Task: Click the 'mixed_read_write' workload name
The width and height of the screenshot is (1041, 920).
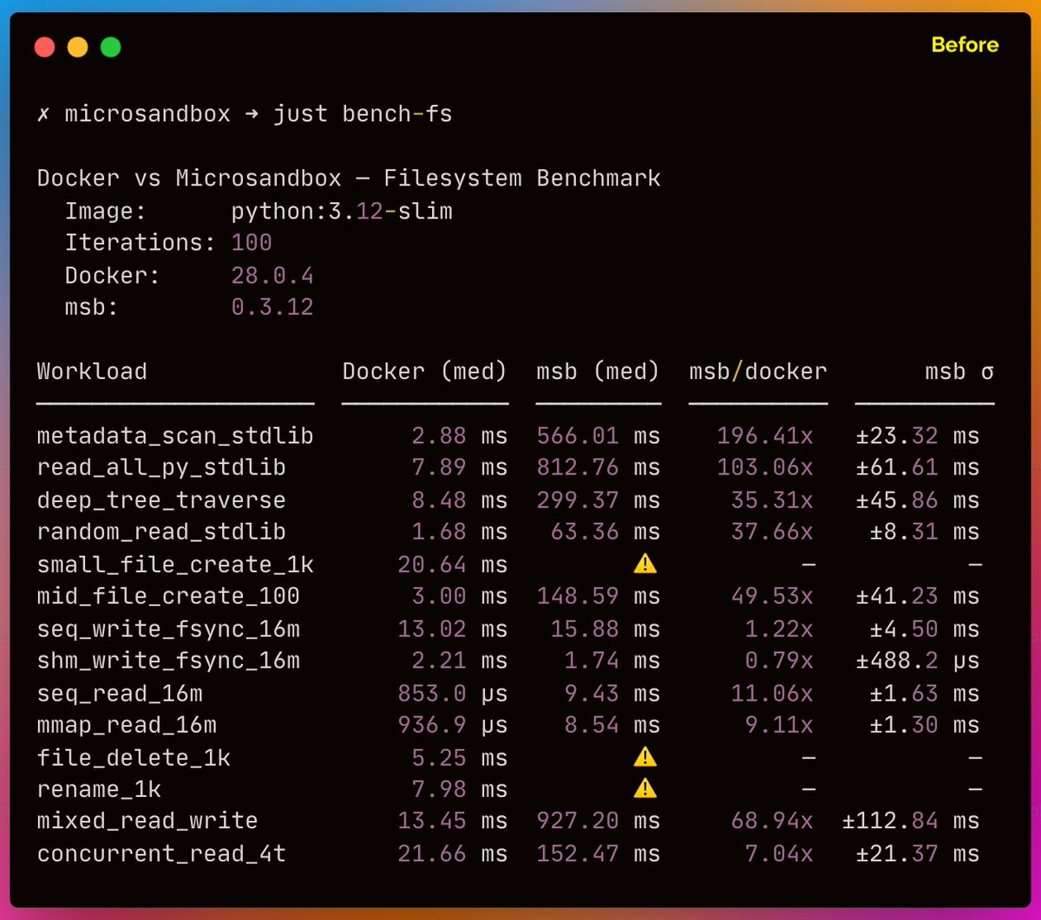Action: tap(147, 821)
